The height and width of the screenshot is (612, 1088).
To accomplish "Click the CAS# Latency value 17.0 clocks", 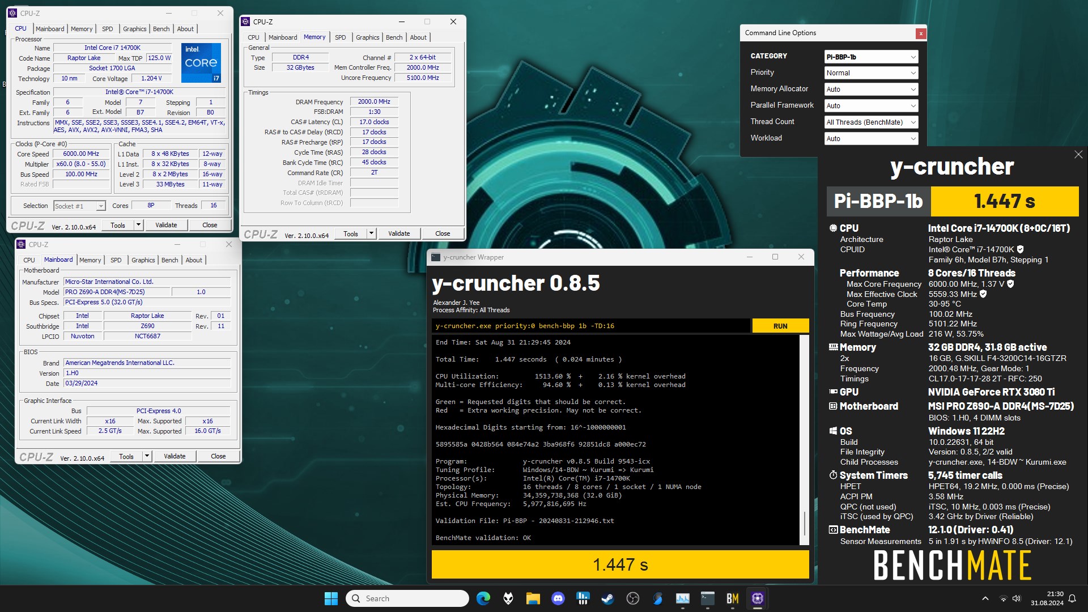I will point(374,122).
